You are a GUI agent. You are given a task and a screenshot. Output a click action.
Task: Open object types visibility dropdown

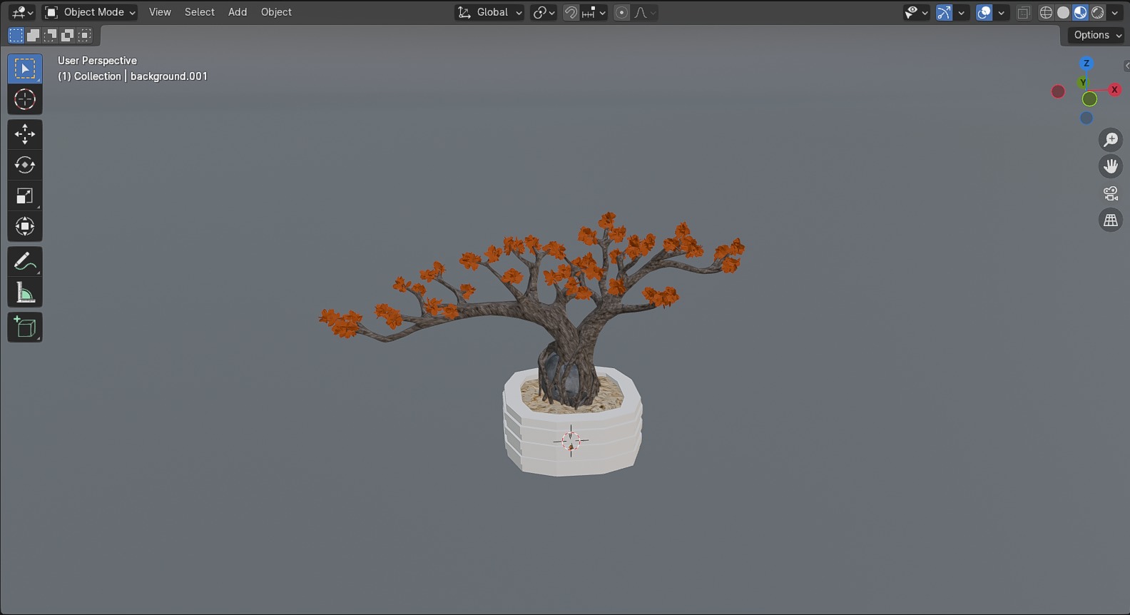coord(916,12)
